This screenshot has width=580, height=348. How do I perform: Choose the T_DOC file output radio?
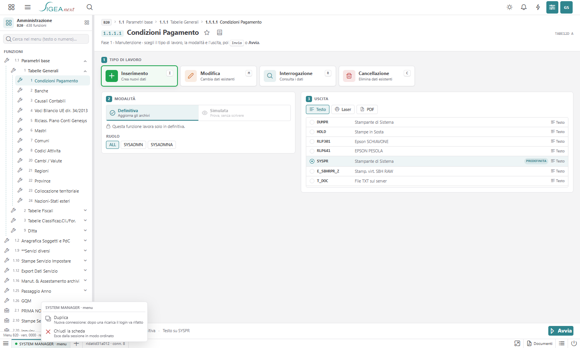tap(312, 181)
